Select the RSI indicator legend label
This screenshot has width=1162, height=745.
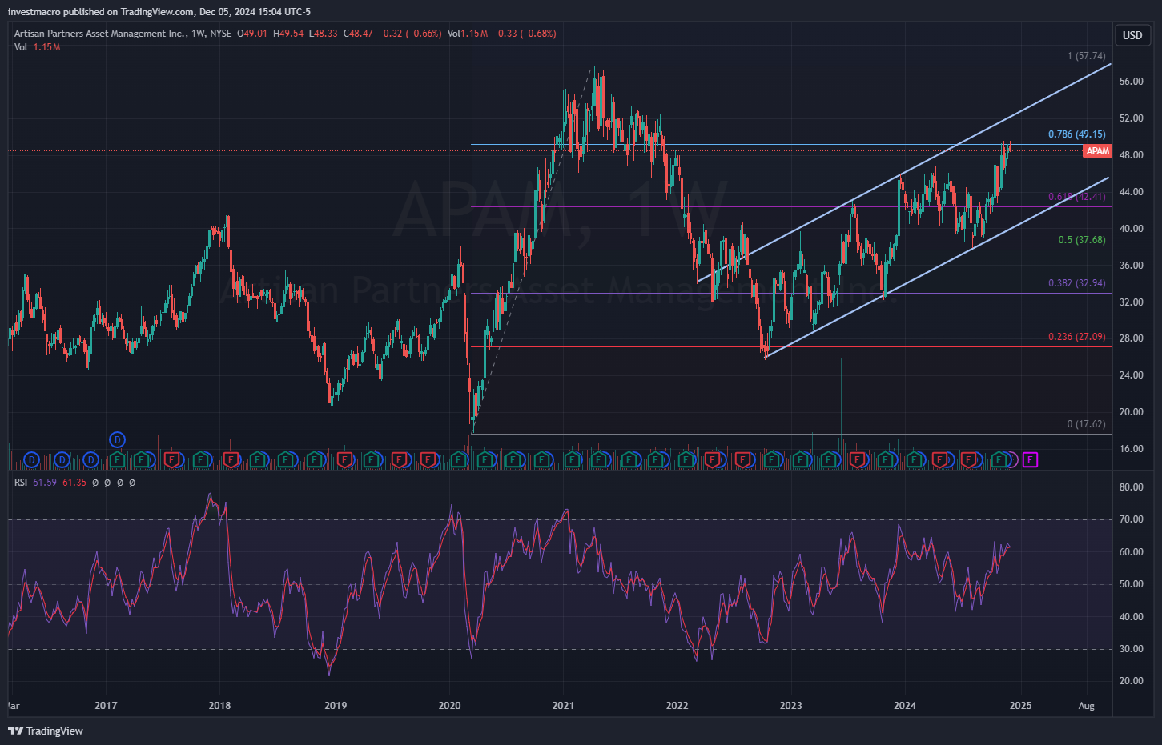tap(21, 483)
